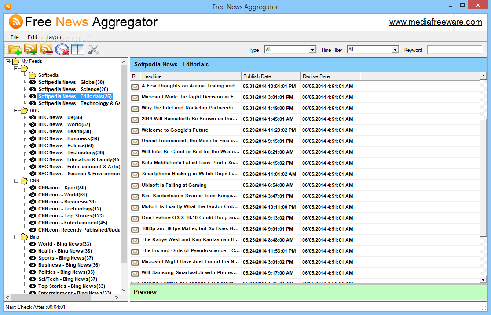
Task: Click the two-pane layout toolbar icon
Action: pyautogui.click(x=77, y=49)
